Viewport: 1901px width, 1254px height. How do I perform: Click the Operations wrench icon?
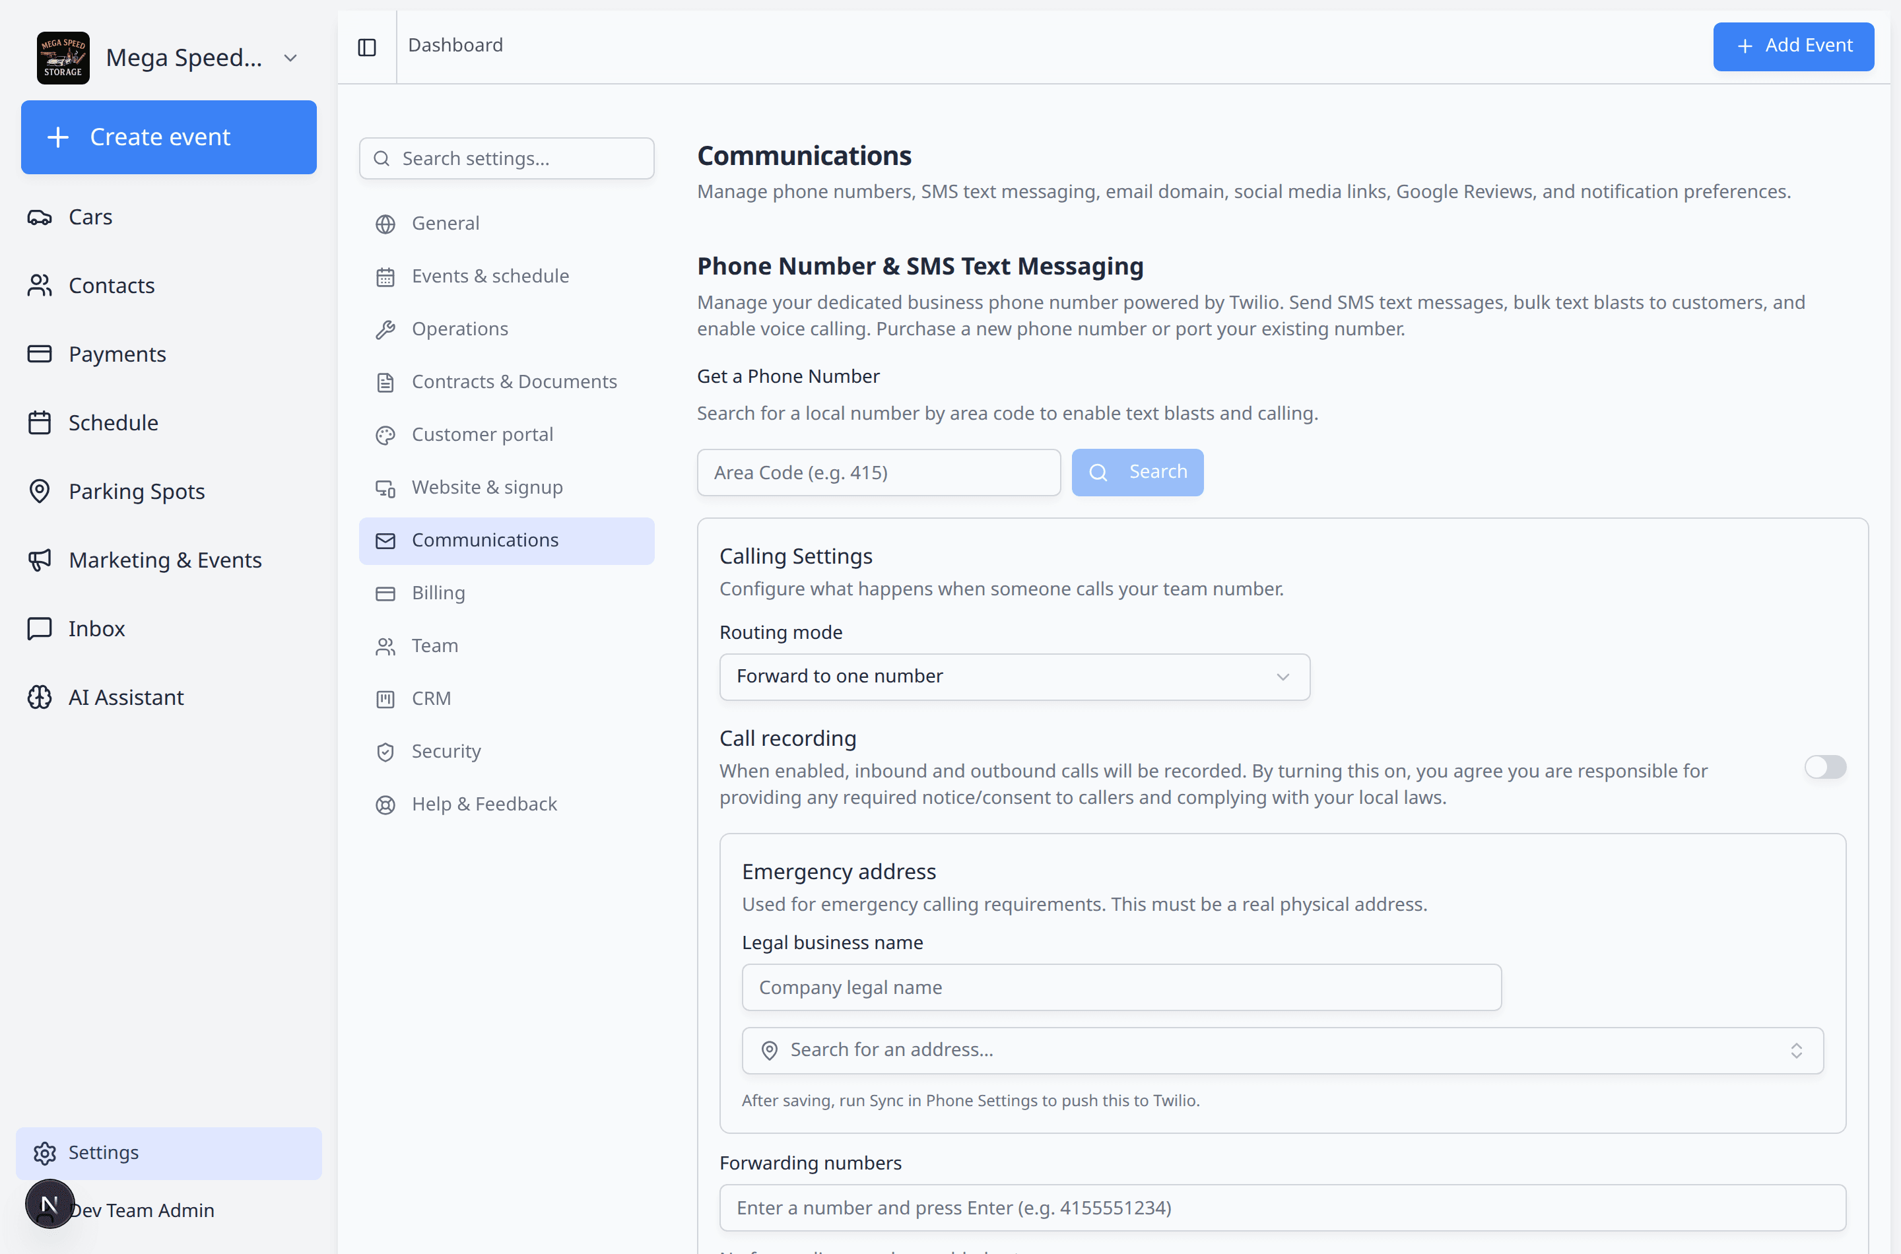(x=385, y=329)
